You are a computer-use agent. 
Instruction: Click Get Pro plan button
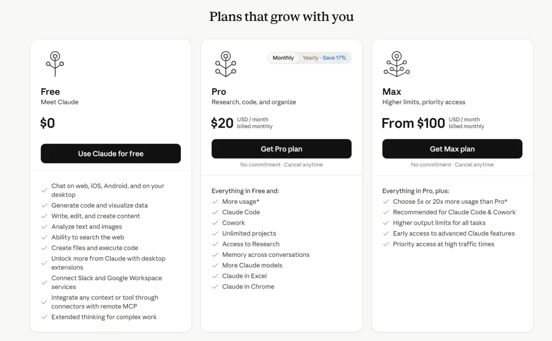[x=281, y=149]
